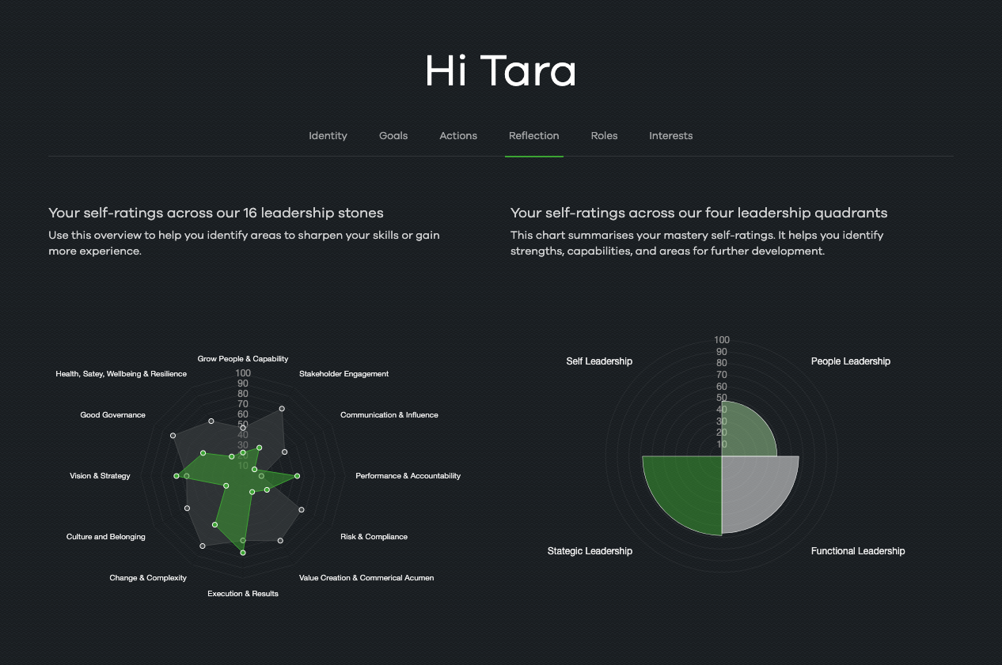Click green data point on Performance & Accountability axis
Screen dimensions: 1002x665
(297, 476)
